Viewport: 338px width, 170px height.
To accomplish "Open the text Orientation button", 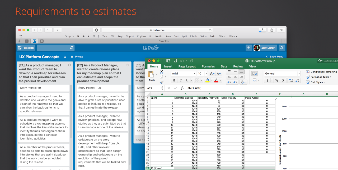I will point(243,82).
